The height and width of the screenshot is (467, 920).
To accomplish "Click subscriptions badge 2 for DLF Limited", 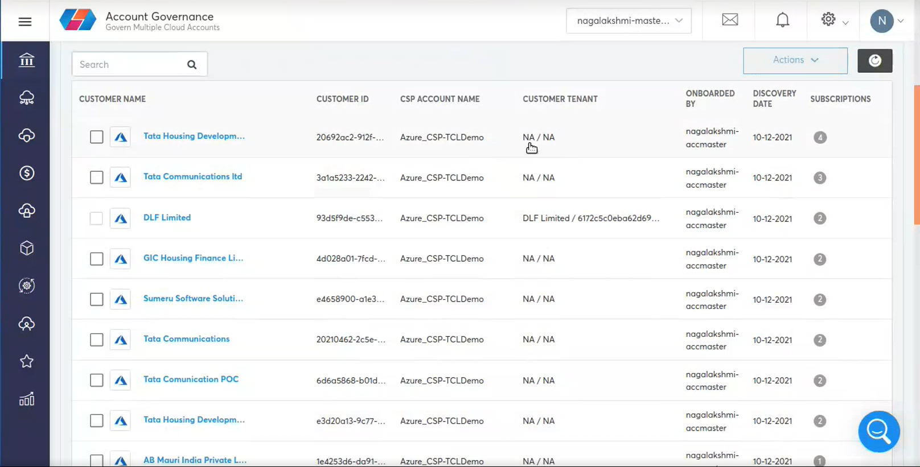I will pyautogui.click(x=820, y=218).
